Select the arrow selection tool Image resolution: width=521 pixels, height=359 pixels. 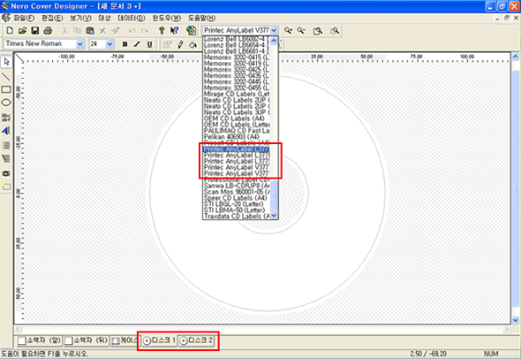(x=6, y=62)
